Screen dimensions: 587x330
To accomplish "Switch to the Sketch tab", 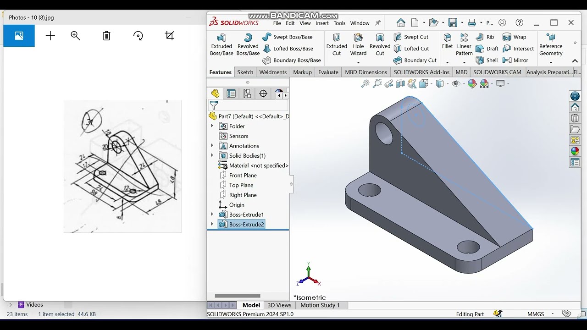I will coord(245,72).
